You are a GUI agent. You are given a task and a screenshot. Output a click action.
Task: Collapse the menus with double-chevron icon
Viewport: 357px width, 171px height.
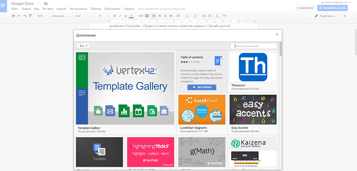tap(345, 16)
